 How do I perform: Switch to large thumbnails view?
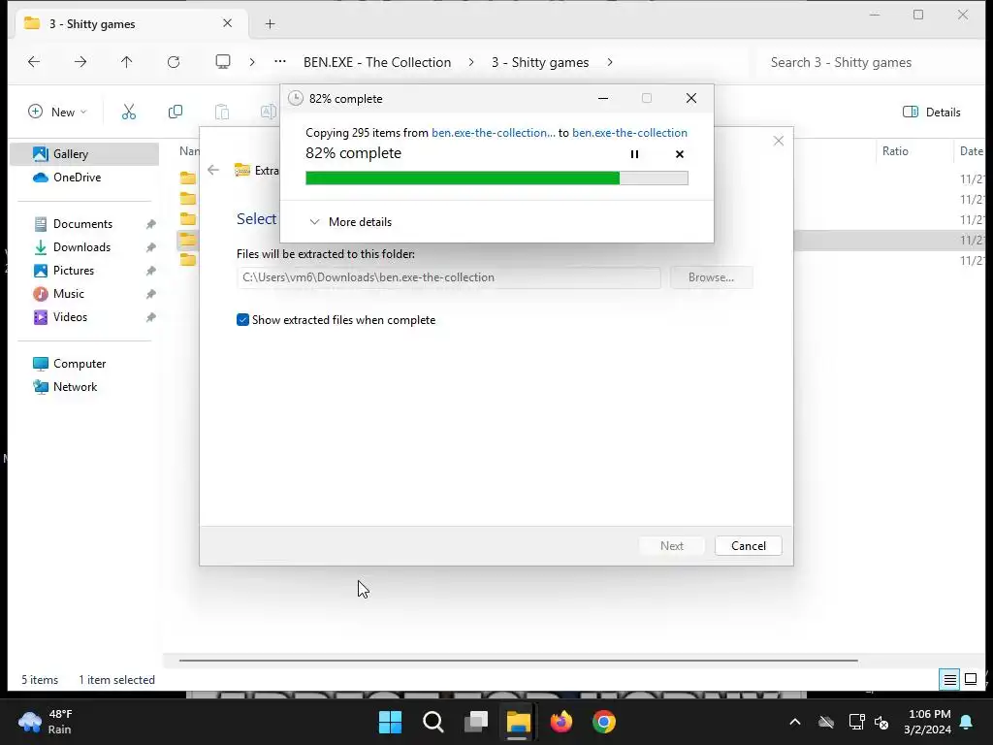(x=970, y=680)
